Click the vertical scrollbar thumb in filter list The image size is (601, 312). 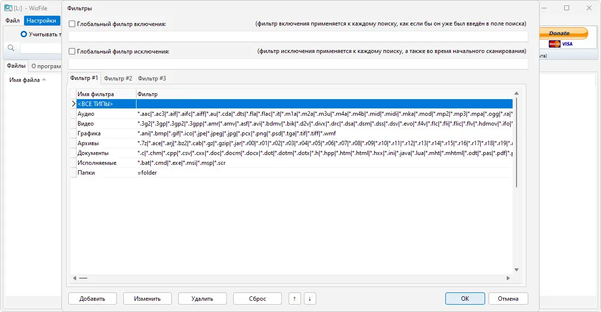(x=516, y=142)
